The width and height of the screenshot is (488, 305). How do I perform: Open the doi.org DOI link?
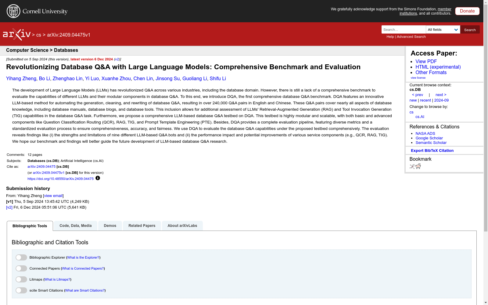pyautogui.click(x=60, y=179)
